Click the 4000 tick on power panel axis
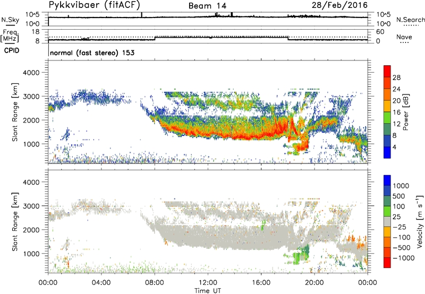Viewport: 425px width, 294px height. click(31, 73)
